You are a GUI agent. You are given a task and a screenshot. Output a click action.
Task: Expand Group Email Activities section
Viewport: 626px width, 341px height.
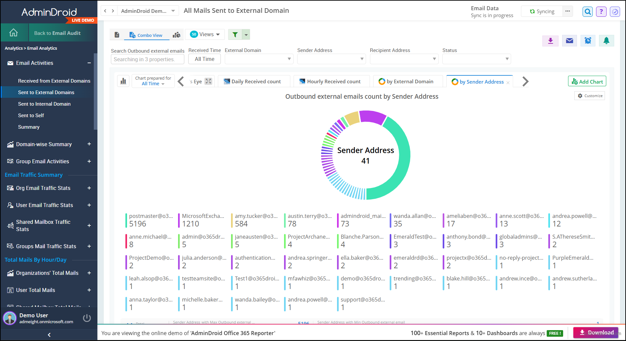click(89, 161)
